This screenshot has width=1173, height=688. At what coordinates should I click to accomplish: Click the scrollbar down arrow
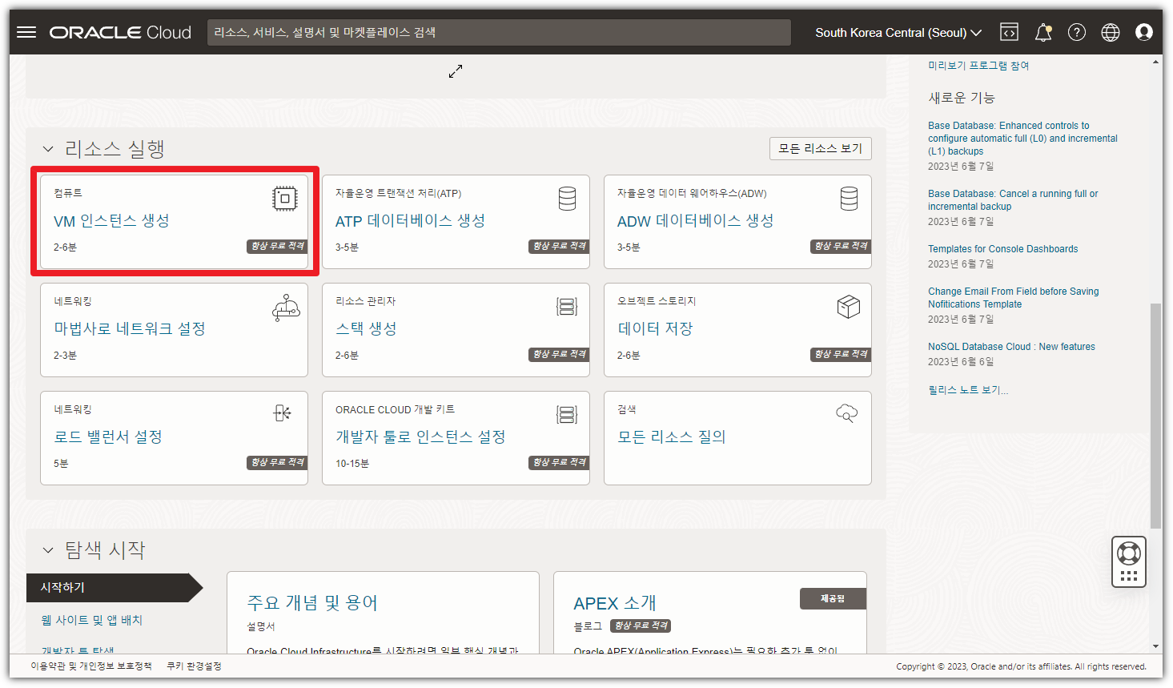tap(1155, 646)
